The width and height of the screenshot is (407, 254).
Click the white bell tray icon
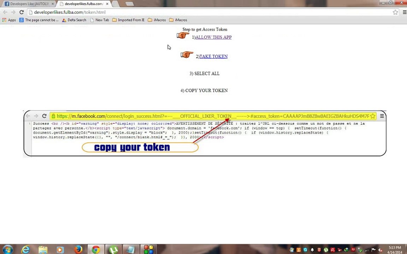click(x=312, y=250)
